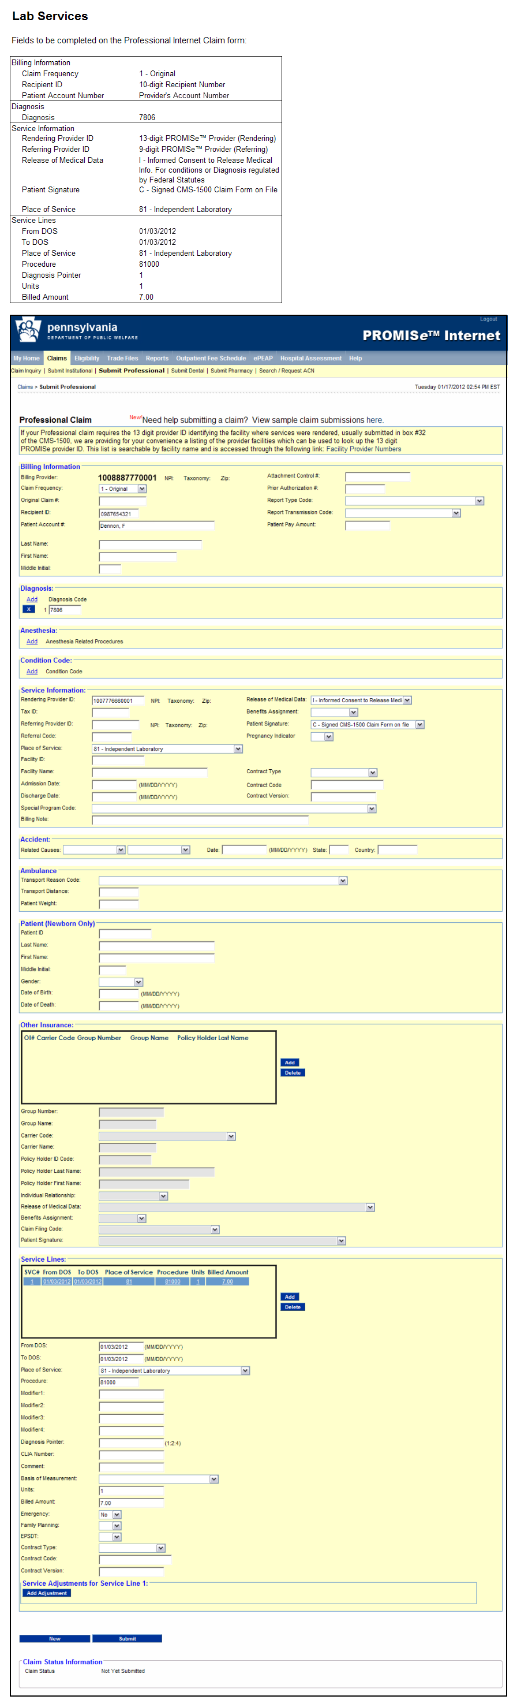Click the Diagnosis Code 7806 field
Image resolution: width=517 pixels, height=1707 pixels.
[x=64, y=610]
